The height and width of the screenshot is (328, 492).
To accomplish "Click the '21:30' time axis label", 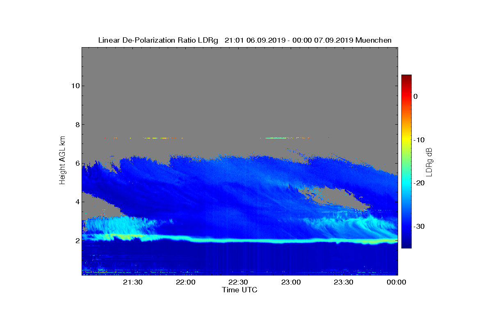I will 133,282.
